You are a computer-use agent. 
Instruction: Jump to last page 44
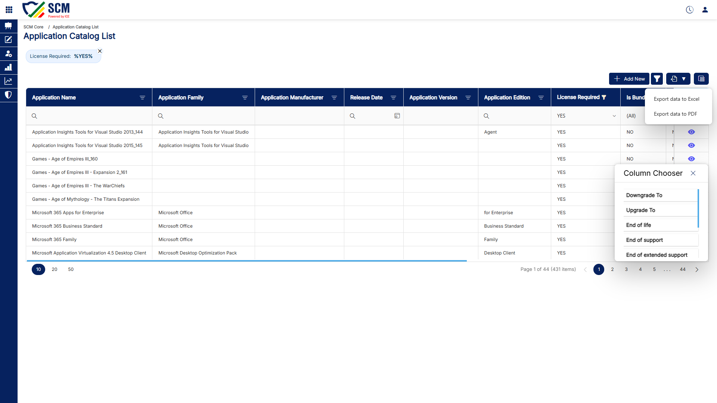coord(683,269)
